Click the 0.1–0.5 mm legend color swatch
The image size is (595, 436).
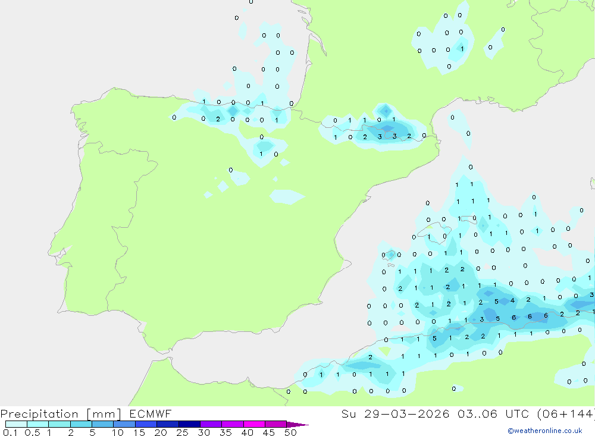click(x=16, y=424)
